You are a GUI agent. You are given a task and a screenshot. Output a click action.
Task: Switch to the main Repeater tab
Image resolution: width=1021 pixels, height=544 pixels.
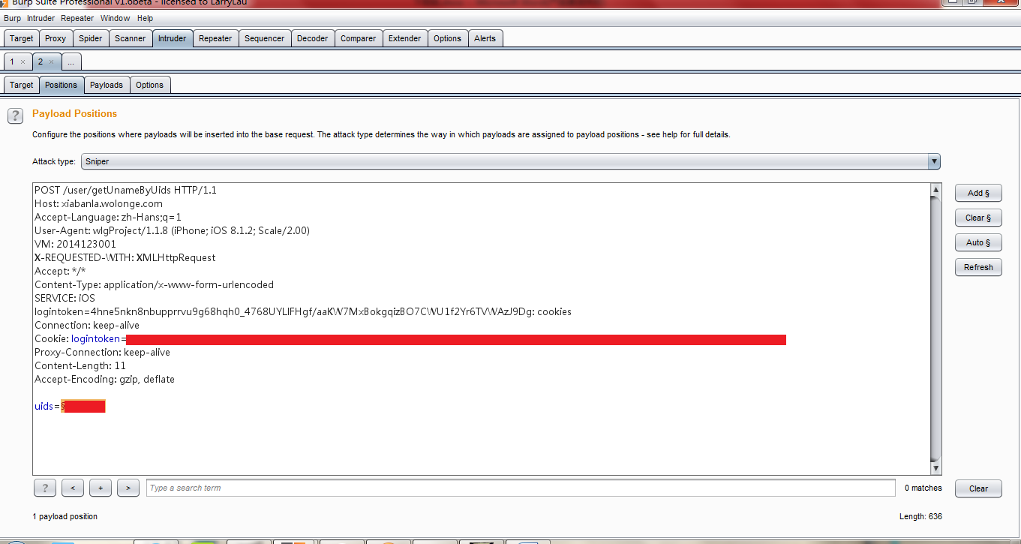[215, 38]
